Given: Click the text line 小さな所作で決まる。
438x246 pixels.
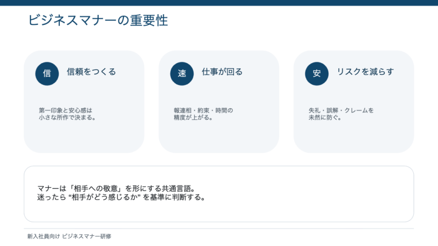Looking at the screenshot, I should (x=67, y=118).
